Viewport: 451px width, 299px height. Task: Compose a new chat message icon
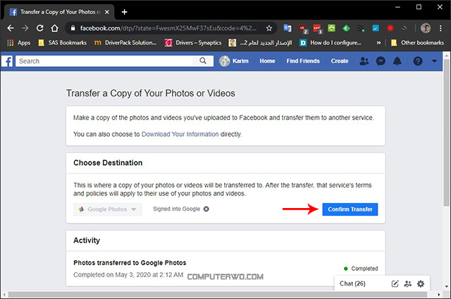click(395, 283)
